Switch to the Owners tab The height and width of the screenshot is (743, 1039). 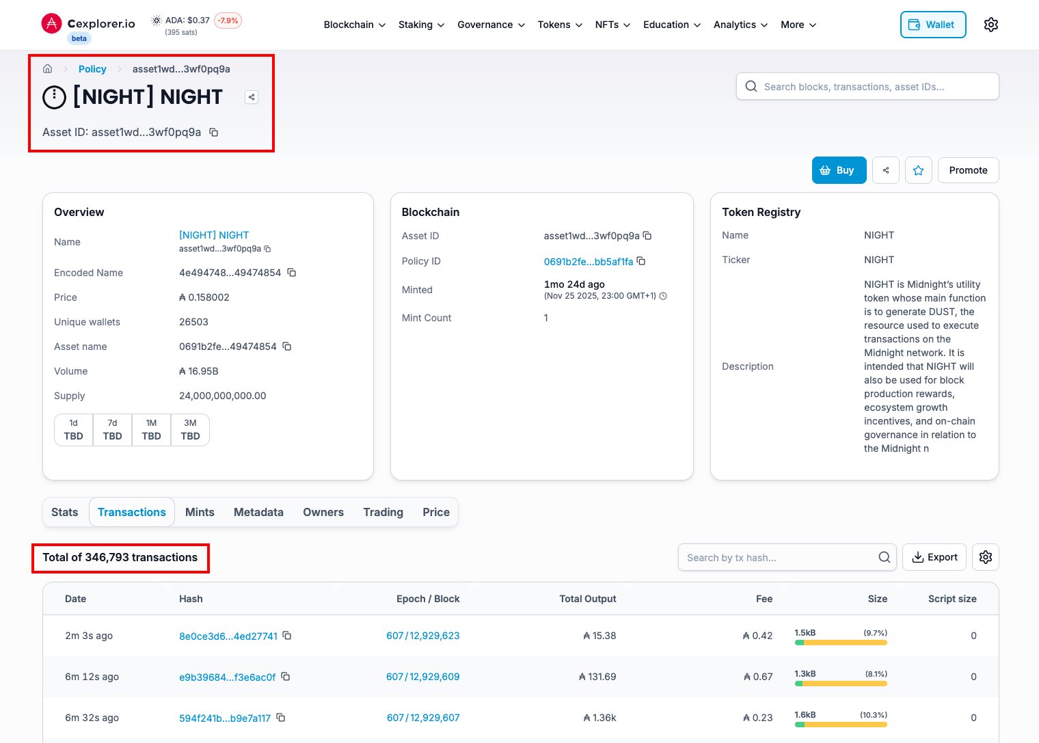[323, 512]
